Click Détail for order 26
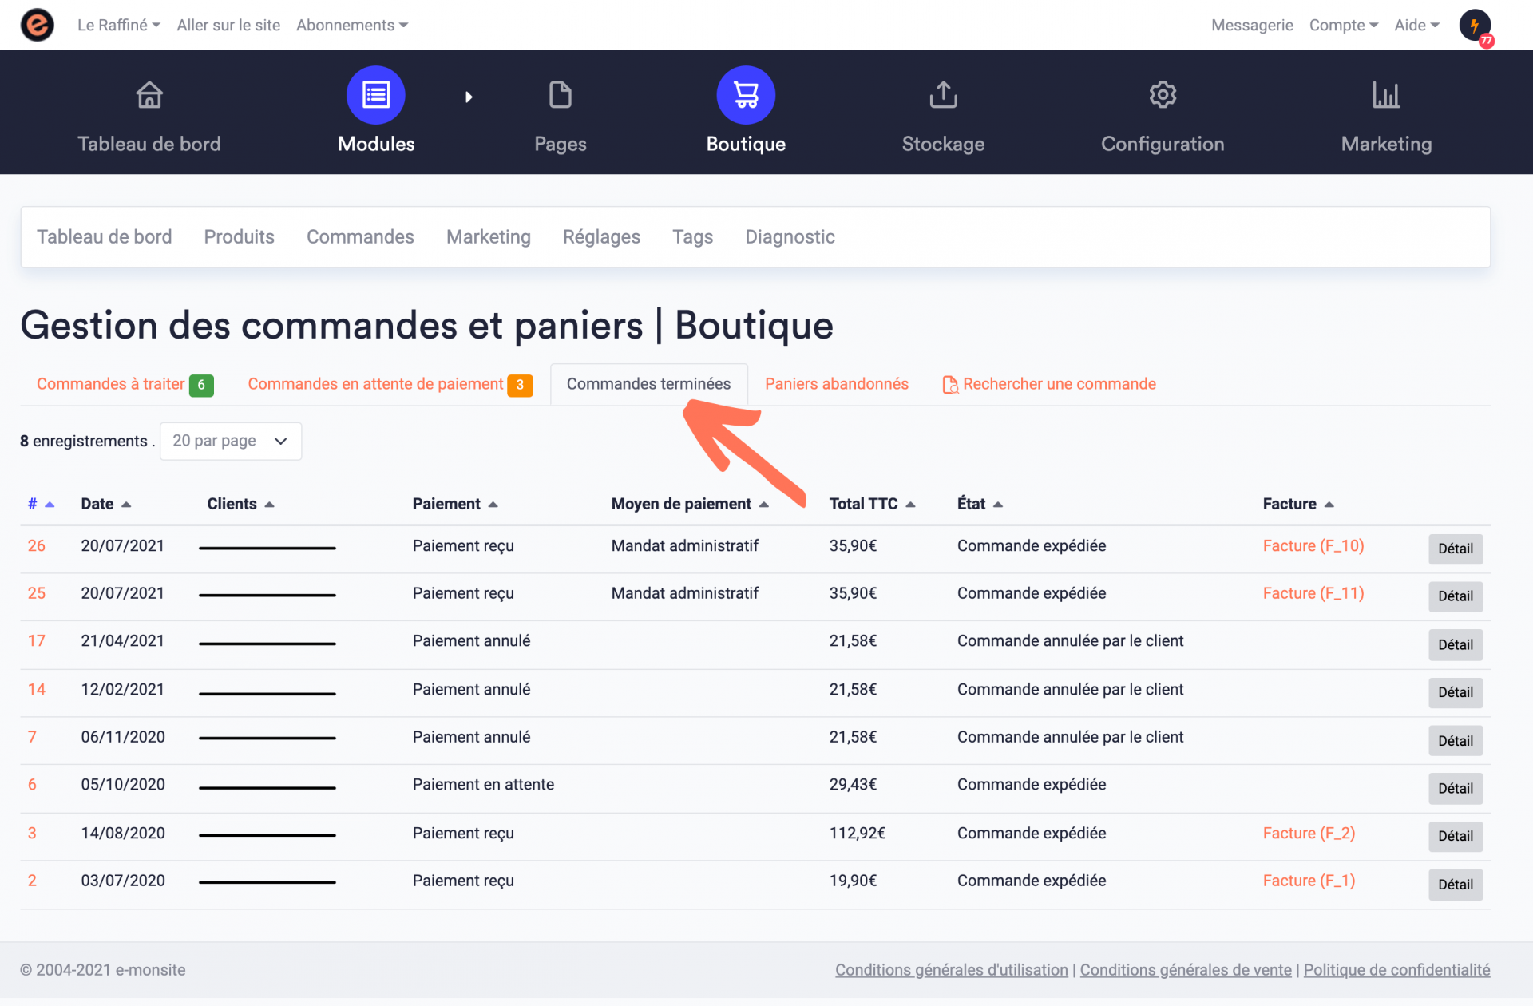 [x=1455, y=549]
